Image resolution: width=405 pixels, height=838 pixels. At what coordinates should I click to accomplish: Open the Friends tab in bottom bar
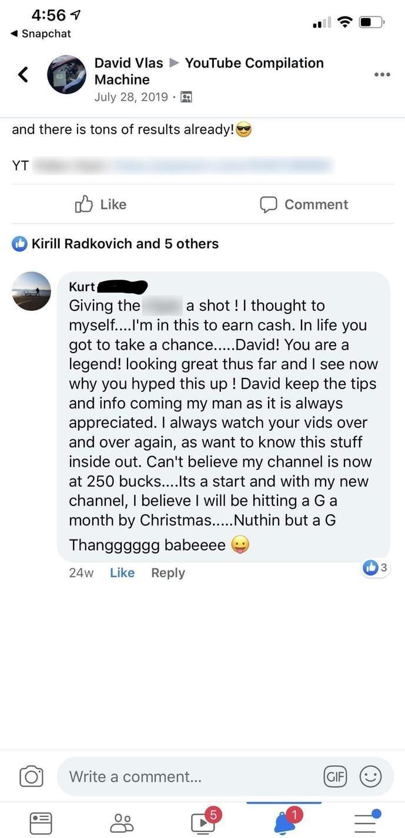(122, 822)
